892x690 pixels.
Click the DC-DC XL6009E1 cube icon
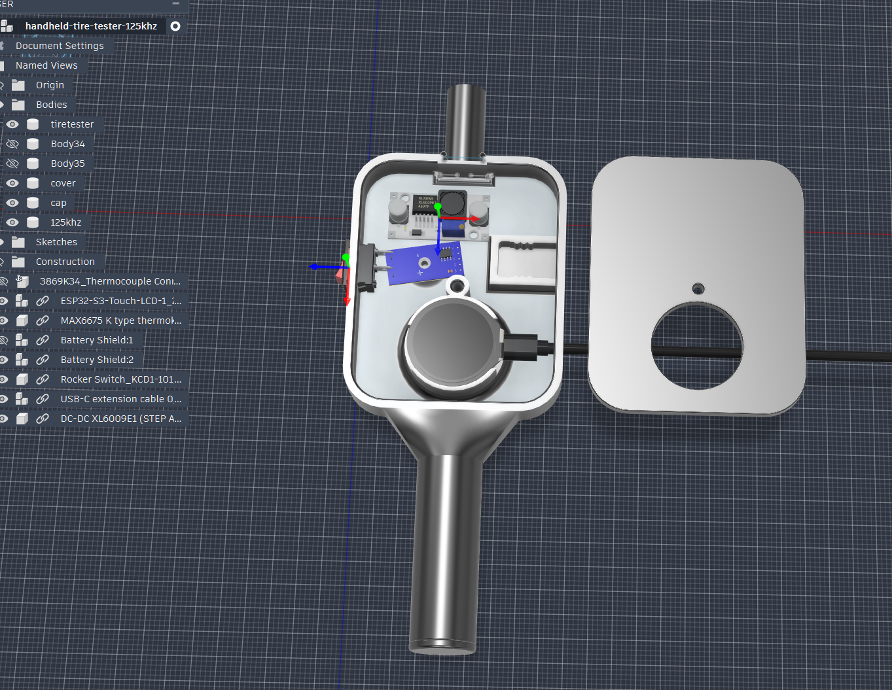(22, 419)
